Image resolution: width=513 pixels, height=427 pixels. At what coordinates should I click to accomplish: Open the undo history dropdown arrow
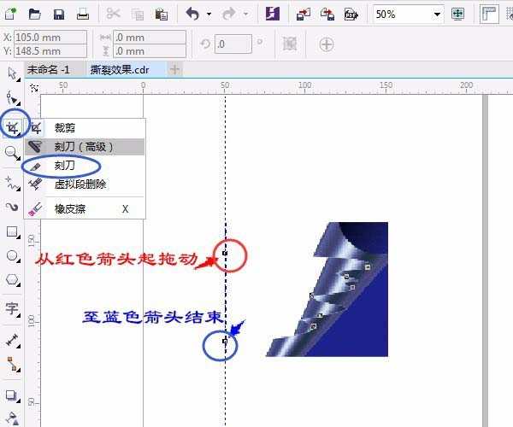(209, 15)
